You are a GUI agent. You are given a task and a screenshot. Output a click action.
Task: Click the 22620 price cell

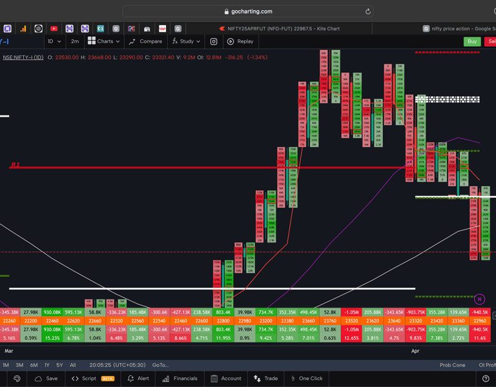coord(74,321)
